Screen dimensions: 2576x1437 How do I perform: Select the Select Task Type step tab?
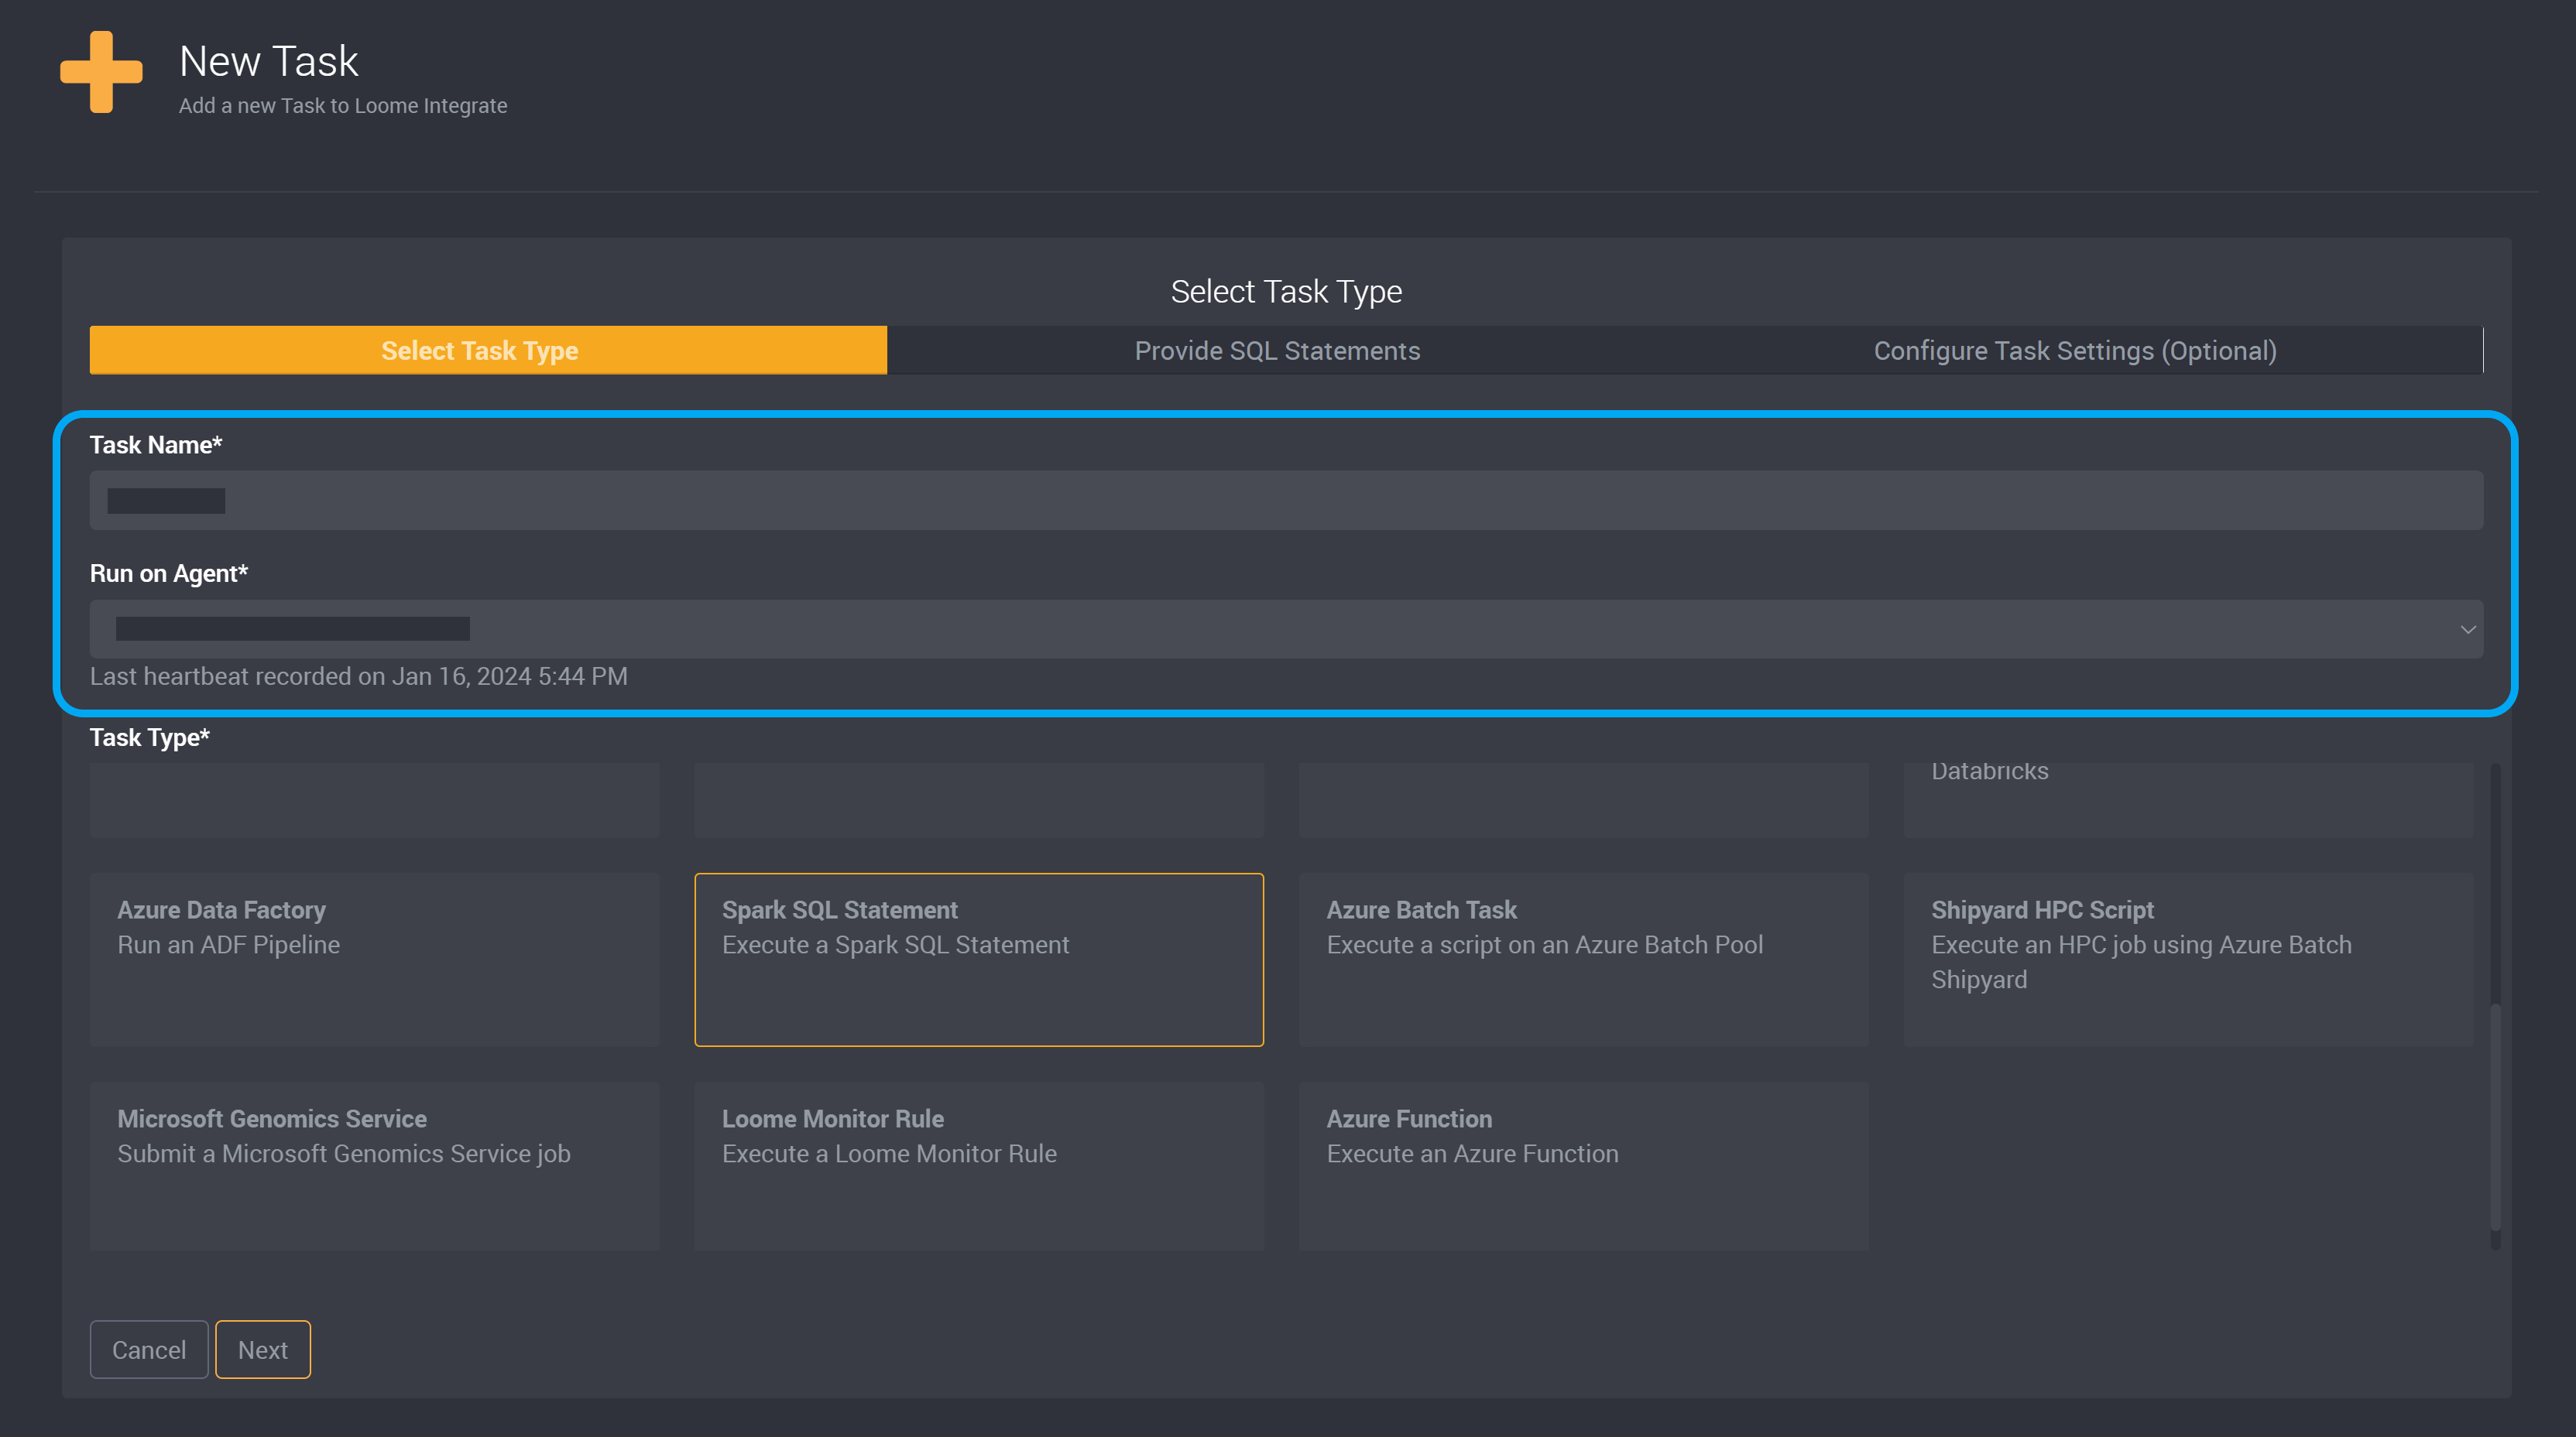click(x=488, y=350)
